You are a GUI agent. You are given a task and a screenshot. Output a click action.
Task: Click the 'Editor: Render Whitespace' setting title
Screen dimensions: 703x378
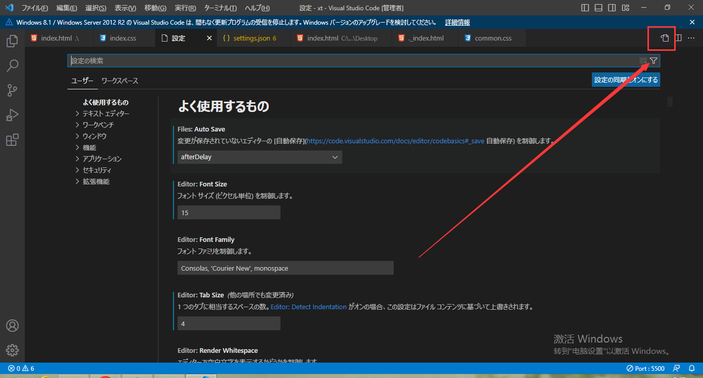[x=218, y=350]
